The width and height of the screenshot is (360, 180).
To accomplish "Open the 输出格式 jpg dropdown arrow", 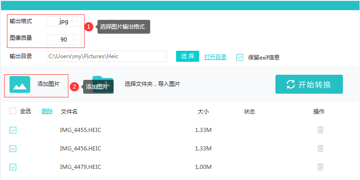I will [77, 21].
